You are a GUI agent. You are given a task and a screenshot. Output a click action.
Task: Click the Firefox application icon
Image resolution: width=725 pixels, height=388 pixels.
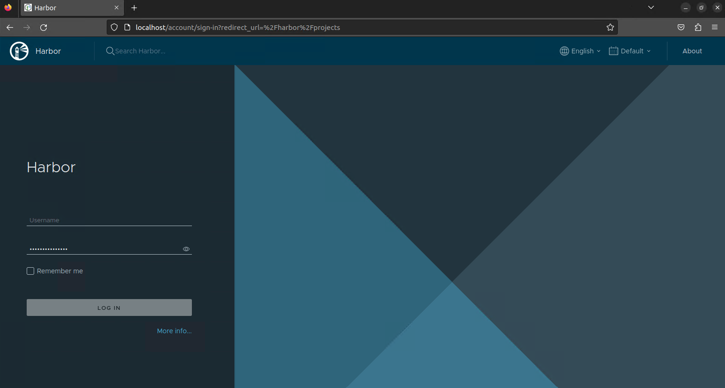point(8,7)
